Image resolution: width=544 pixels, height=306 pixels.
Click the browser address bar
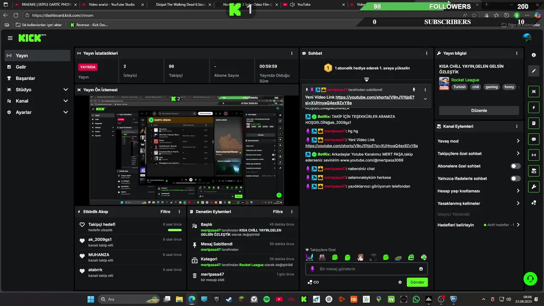pos(242,15)
